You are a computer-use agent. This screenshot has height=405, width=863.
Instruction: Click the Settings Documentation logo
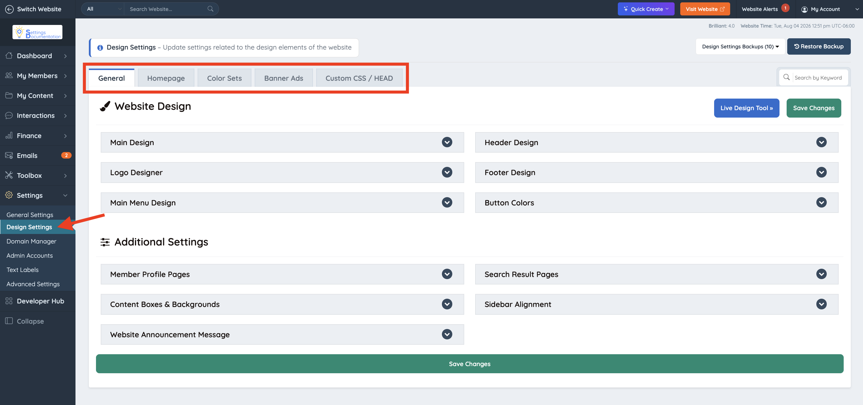[x=37, y=32]
